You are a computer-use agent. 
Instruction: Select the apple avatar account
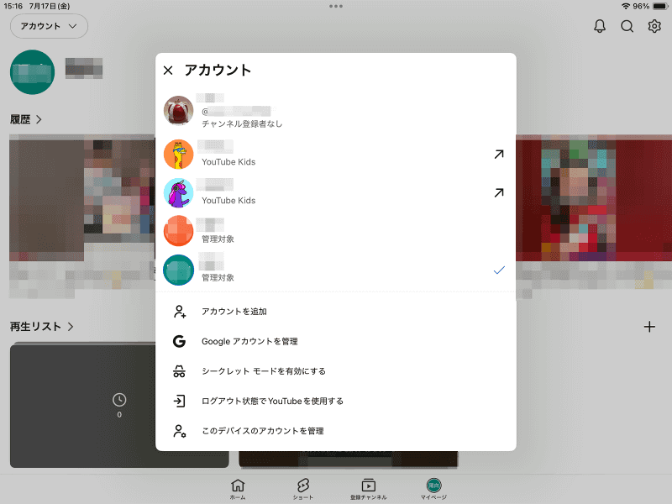(335, 111)
